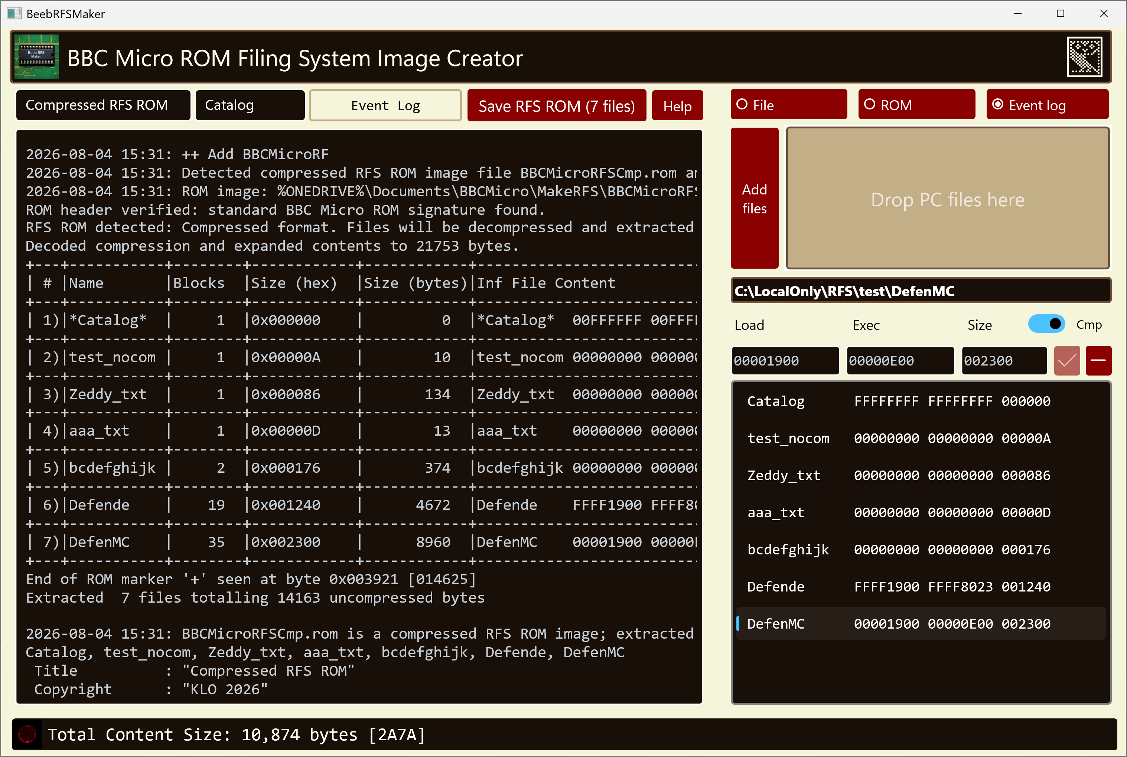Edit the Exec address field 00000E00
The height and width of the screenshot is (757, 1127).
click(900, 361)
